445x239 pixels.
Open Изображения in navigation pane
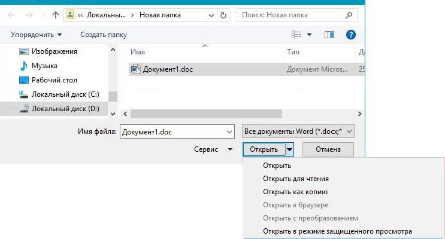(x=54, y=51)
